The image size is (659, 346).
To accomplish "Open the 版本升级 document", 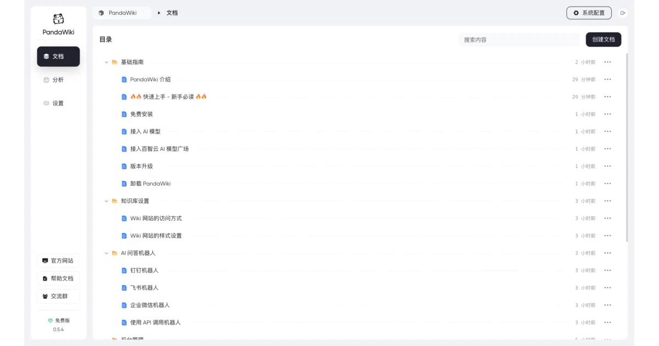I will (142, 166).
